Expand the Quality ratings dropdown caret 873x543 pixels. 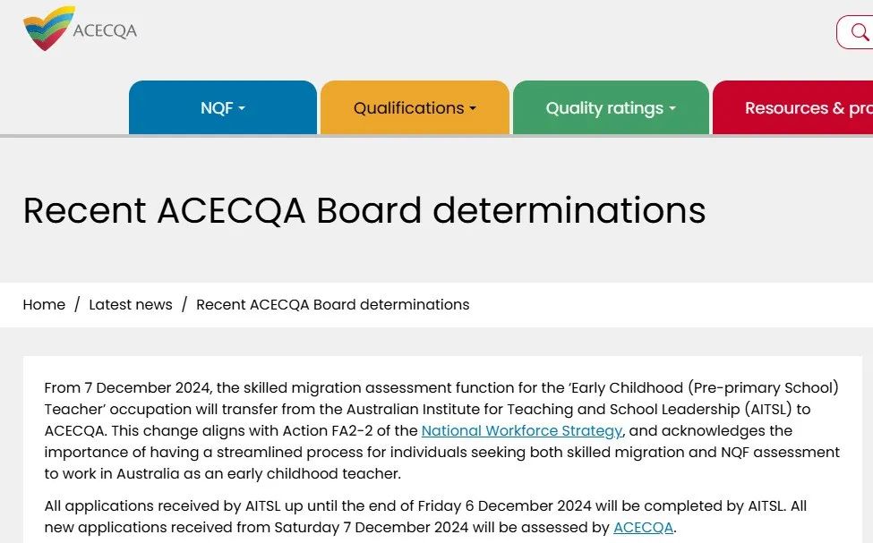pyautogui.click(x=672, y=108)
